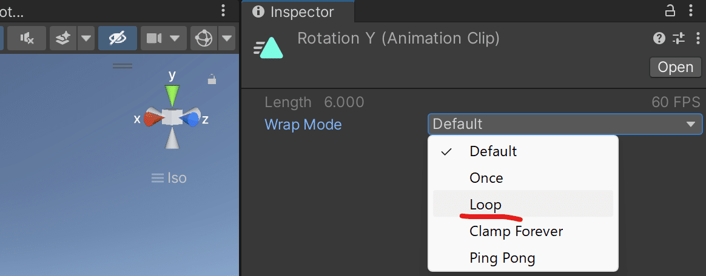Open scene view three-dot options menu
Screen dimensions: 706x276
223,10
